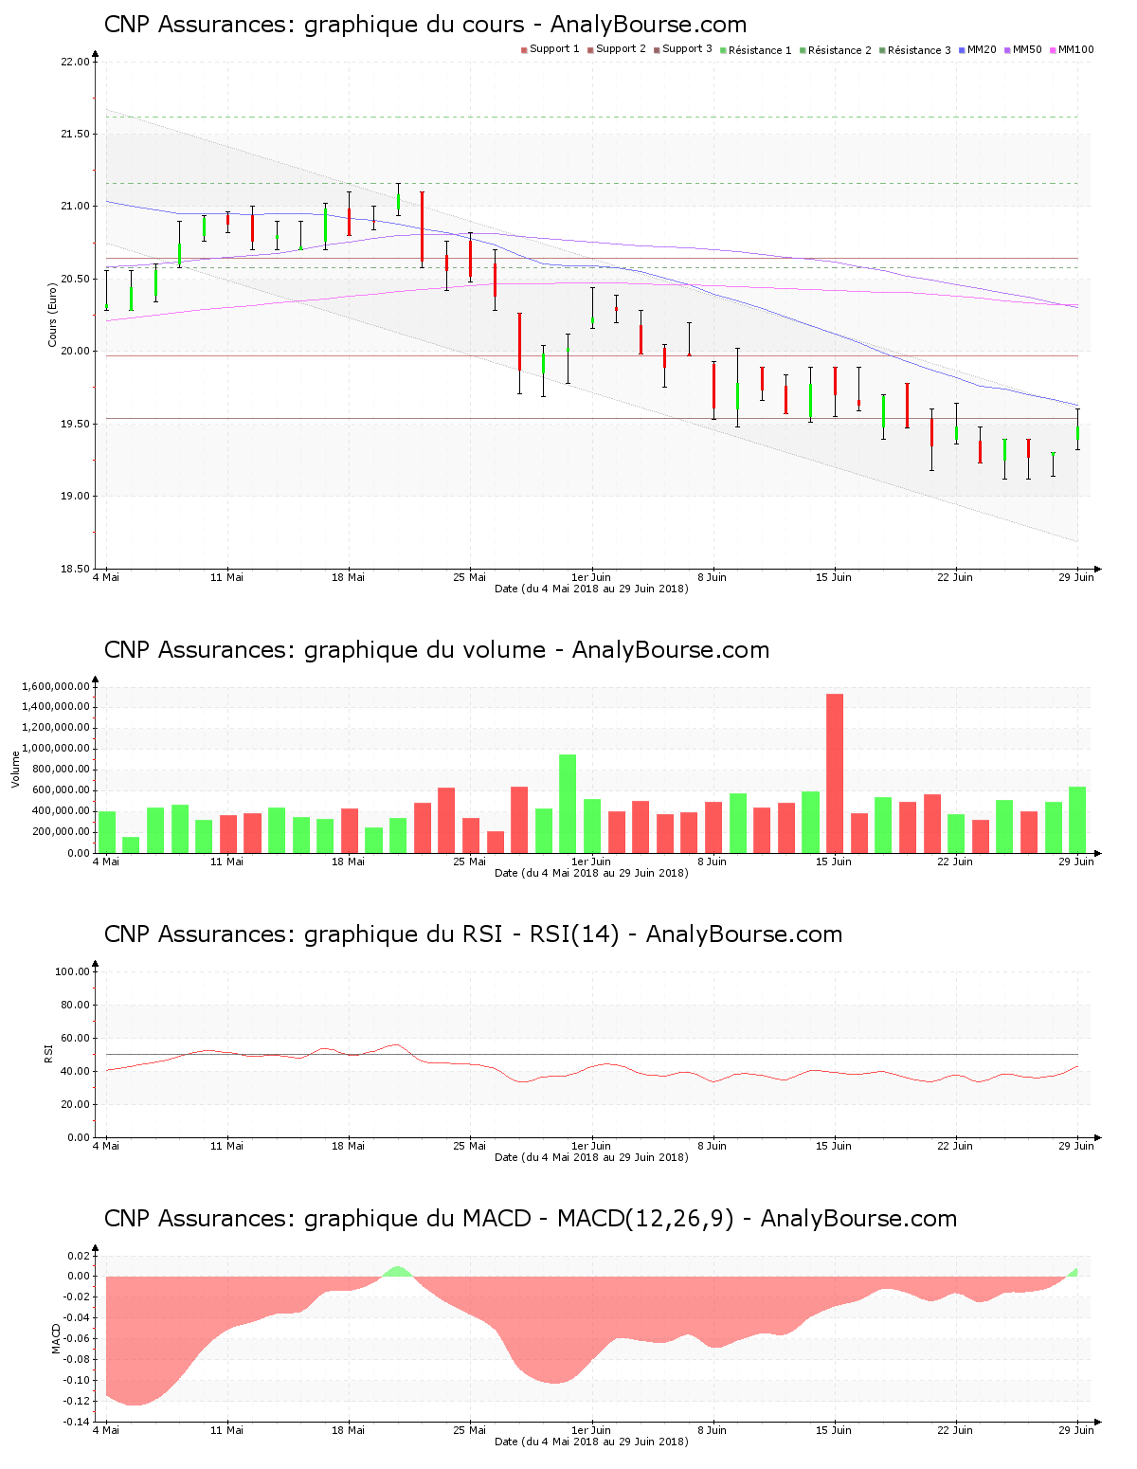Click '4 Mai' under the MACD chart
1137x1469 pixels.
(106, 1430)
